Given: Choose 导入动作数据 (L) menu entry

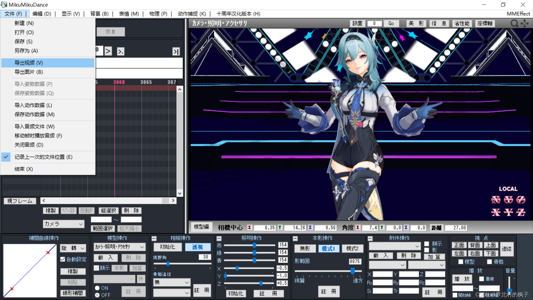Looking at the screenshot, I should pyautogui.click(x=48, y=105).
